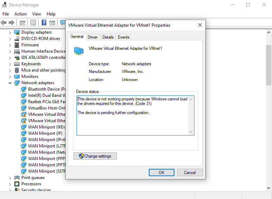Open the File menu
This screenshot has height=199, width=272.
[6, 14]
